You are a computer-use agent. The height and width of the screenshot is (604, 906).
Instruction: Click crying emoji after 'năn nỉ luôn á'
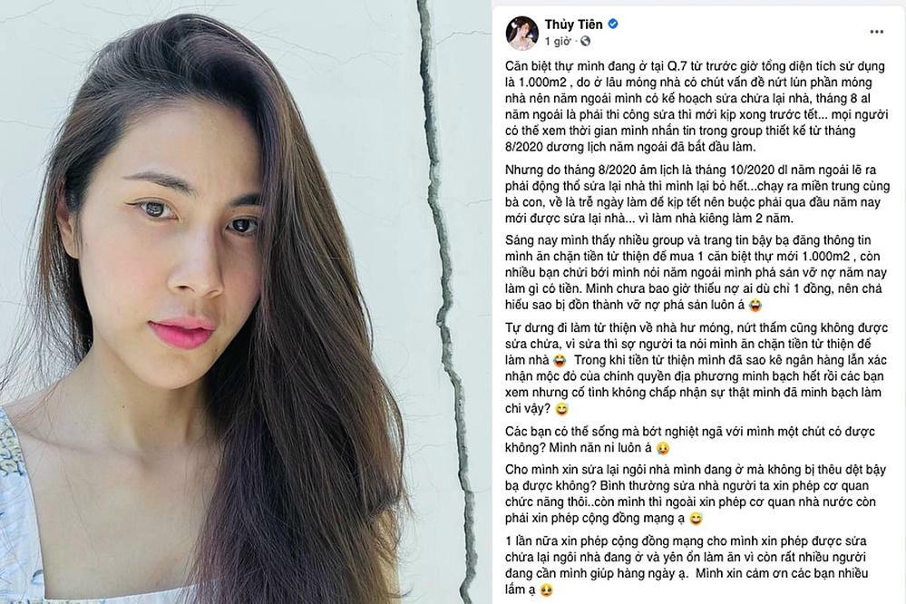tap(663, 448)
